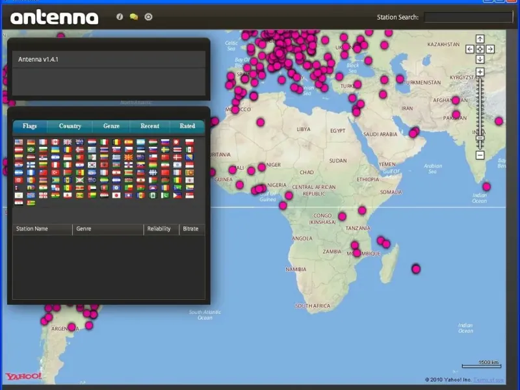Select the United States flag
520x390 pixels.
19,142
